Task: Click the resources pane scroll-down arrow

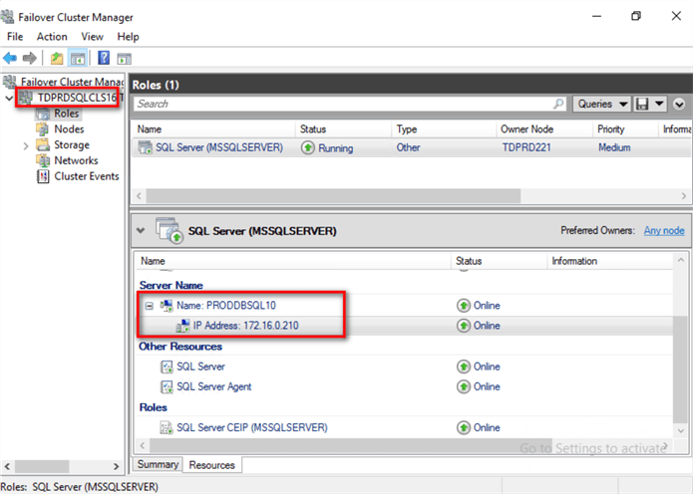Action: [x=681, y=430]
